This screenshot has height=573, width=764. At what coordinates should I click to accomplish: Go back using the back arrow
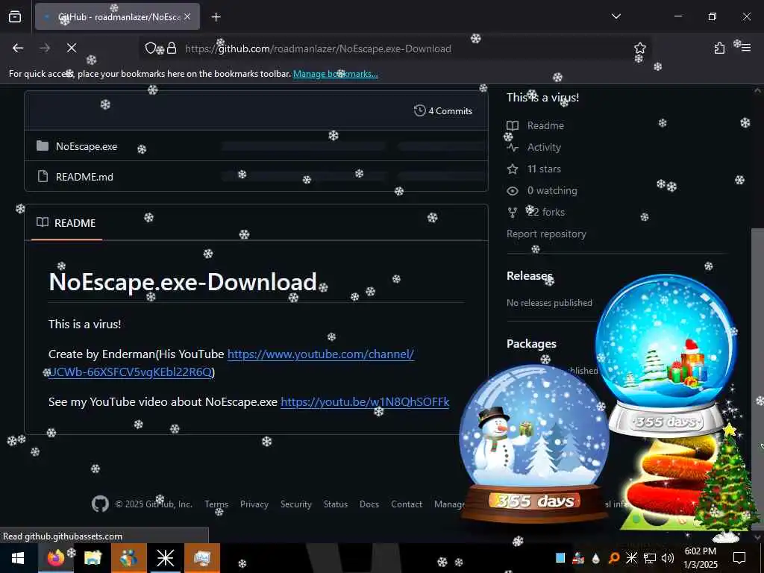[18, 48]
